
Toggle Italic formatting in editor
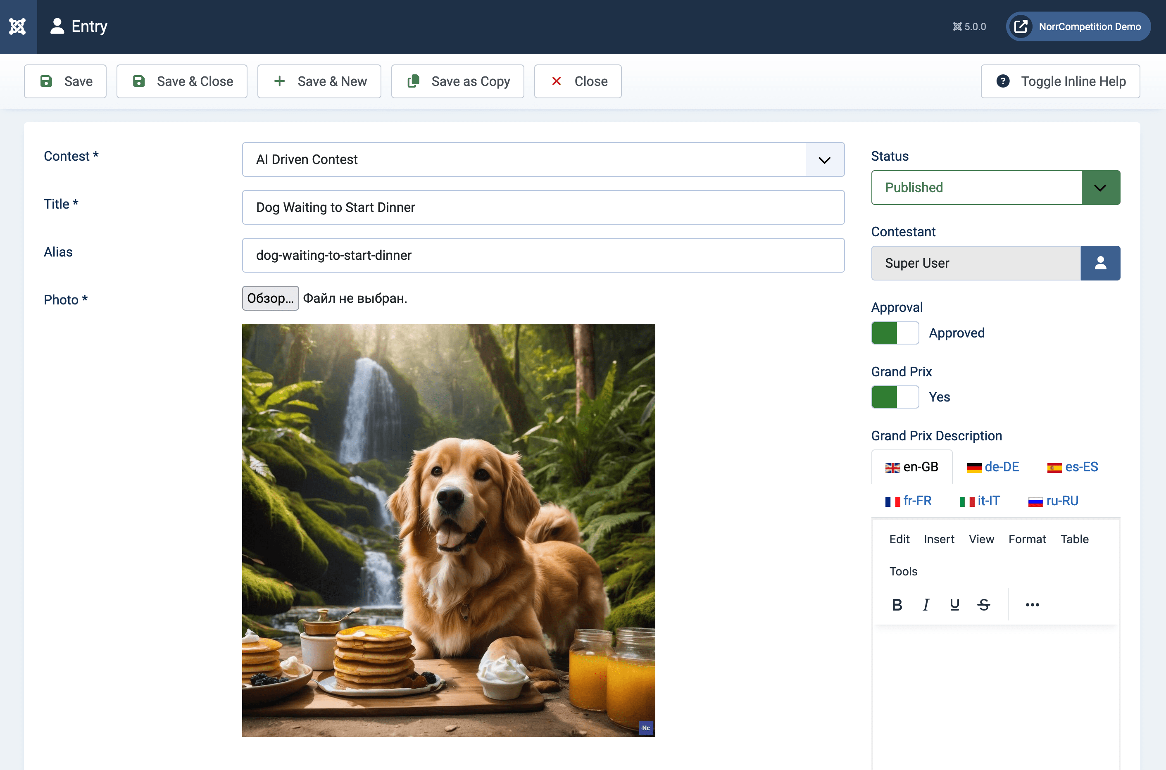point(926,604)
